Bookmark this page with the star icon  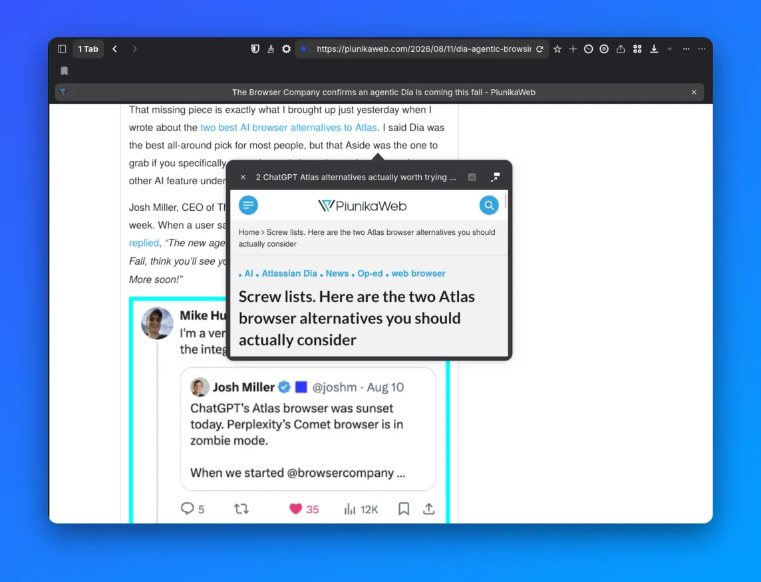pyautogui.click(x=557, y=49)
